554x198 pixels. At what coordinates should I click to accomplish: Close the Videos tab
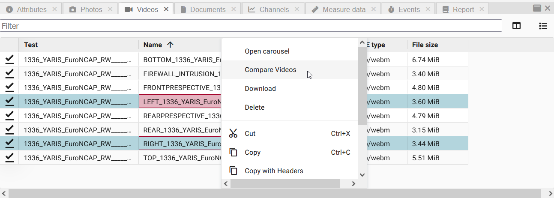click(166, 9)
